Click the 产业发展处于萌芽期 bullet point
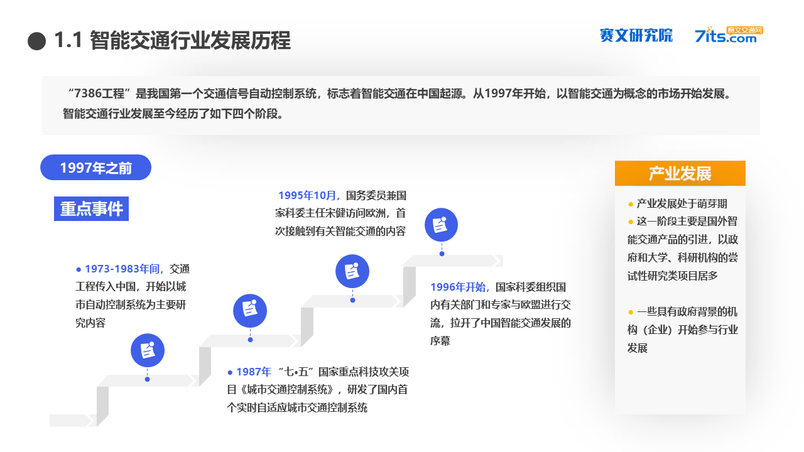This screenshot has width=804, height=452. pyautogui.click(x=677, y=203)
